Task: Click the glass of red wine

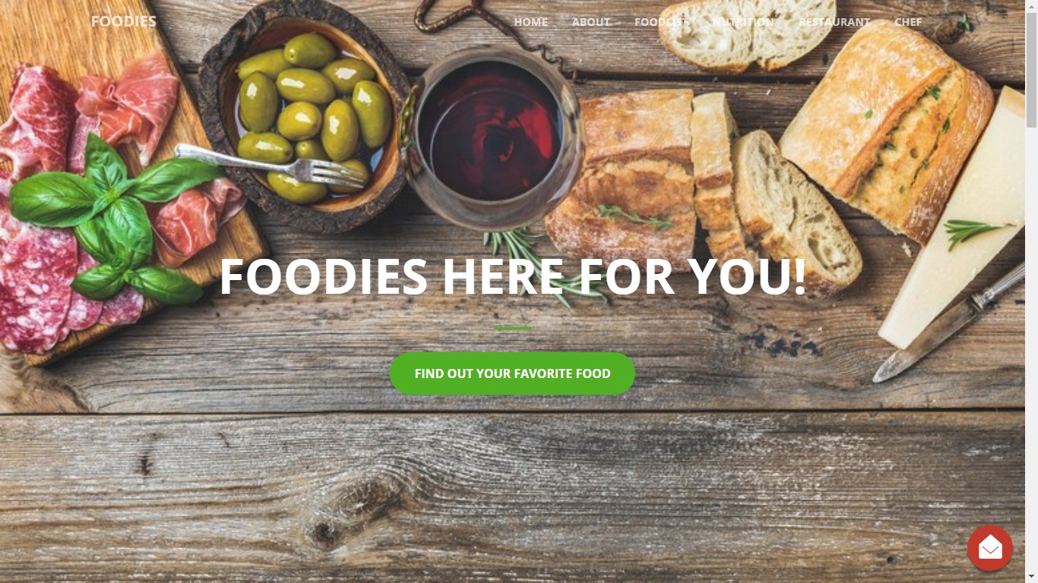Action: [492, 137]
